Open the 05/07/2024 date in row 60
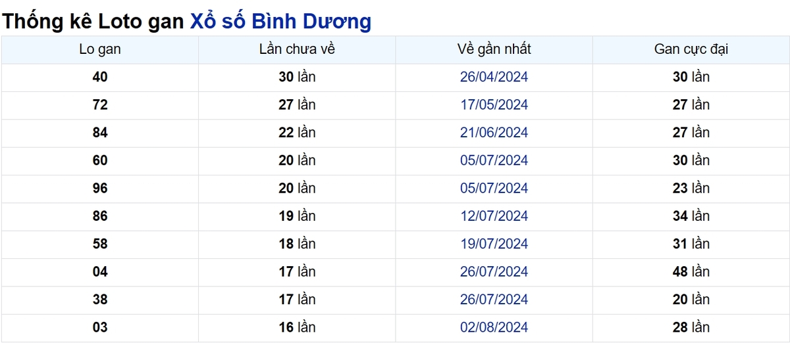 (494, 160)
